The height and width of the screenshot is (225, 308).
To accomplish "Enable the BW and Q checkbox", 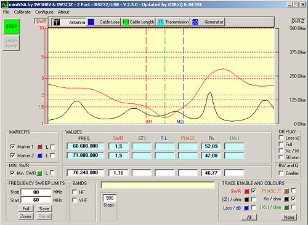I will [281, 173].
